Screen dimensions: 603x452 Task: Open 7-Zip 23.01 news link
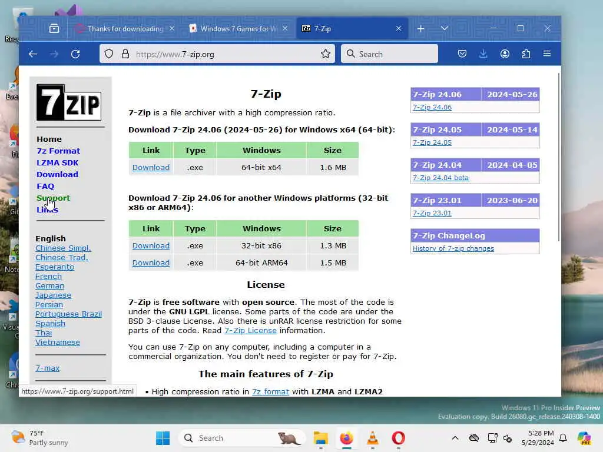point(432,213)
